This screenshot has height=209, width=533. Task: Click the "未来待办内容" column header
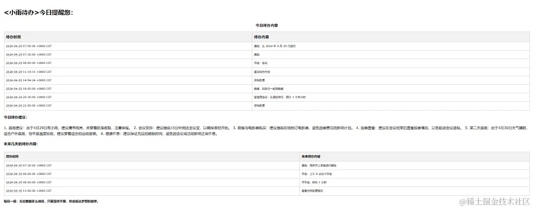pos(415,157)
